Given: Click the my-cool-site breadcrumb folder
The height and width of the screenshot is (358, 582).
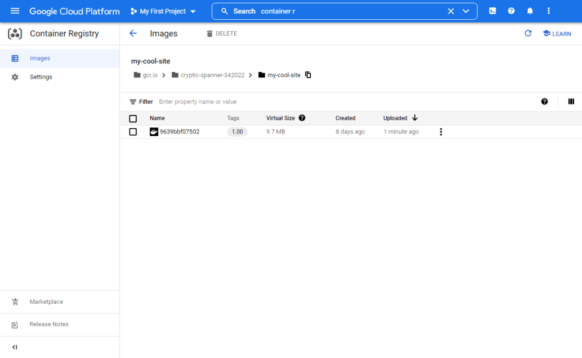Looking at the screenshot, I should [279, 75].
